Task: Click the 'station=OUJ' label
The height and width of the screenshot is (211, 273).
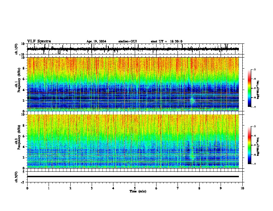Action: click(128, 41)
